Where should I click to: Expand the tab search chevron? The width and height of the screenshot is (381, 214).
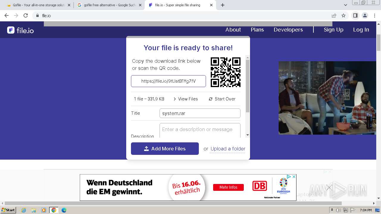tap(346, 5)
